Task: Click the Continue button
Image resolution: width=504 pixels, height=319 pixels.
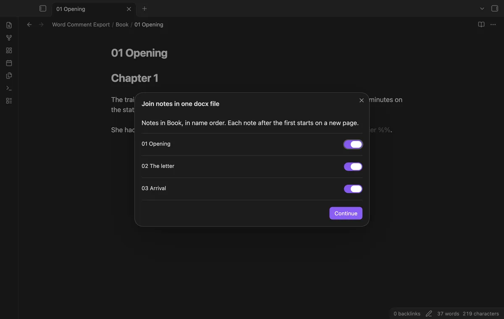Action: click(346, 213)
